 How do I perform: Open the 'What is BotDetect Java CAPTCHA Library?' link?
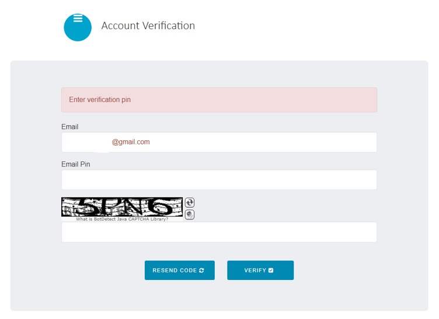coord(122,219)
